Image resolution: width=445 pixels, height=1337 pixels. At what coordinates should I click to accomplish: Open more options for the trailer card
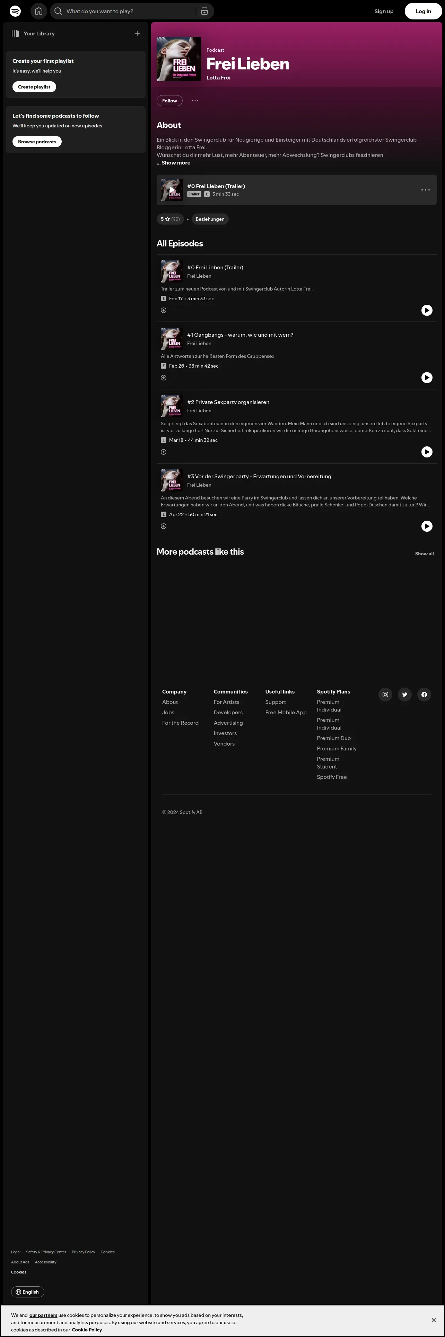tap(425, 190)
